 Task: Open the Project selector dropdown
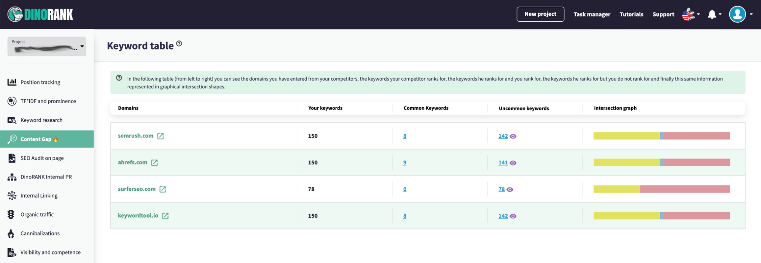click(47, 46)
